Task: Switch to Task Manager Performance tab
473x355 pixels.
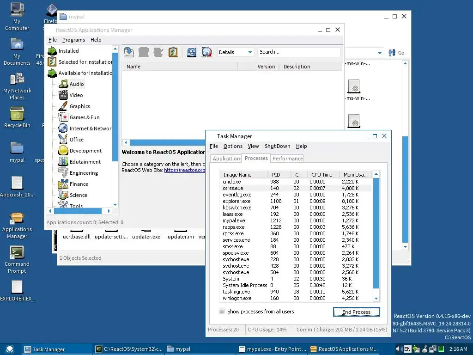Action: 287,159
